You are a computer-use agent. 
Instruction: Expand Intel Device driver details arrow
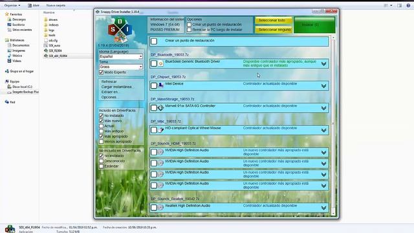click(323, 86)
